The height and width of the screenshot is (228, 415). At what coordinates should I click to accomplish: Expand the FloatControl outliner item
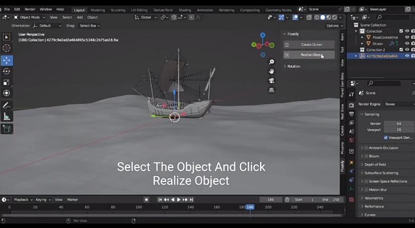point(362,37)
